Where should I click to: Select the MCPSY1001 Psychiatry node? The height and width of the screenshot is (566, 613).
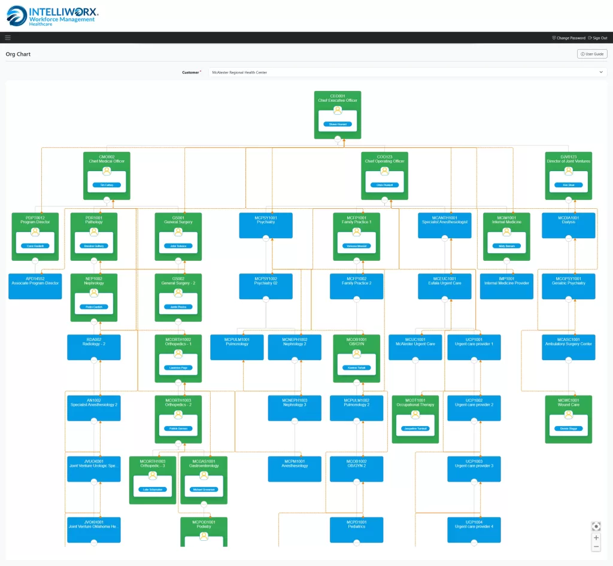pos(266,225)
